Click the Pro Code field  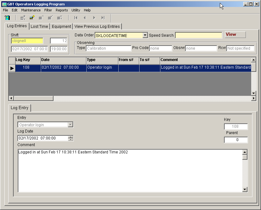(x=161, y=48)
